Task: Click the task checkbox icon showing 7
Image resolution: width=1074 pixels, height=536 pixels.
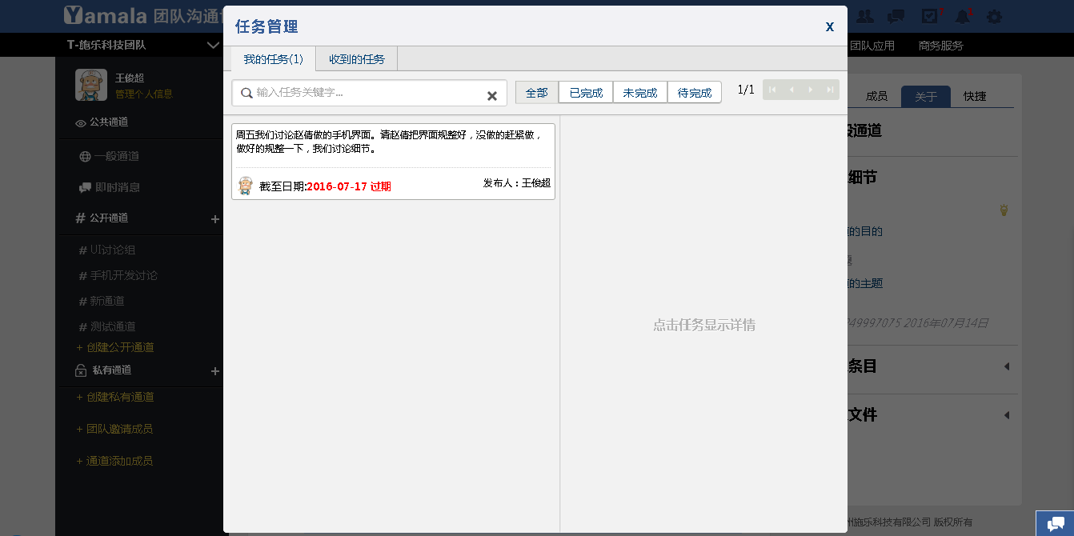Action: [930, 16]
